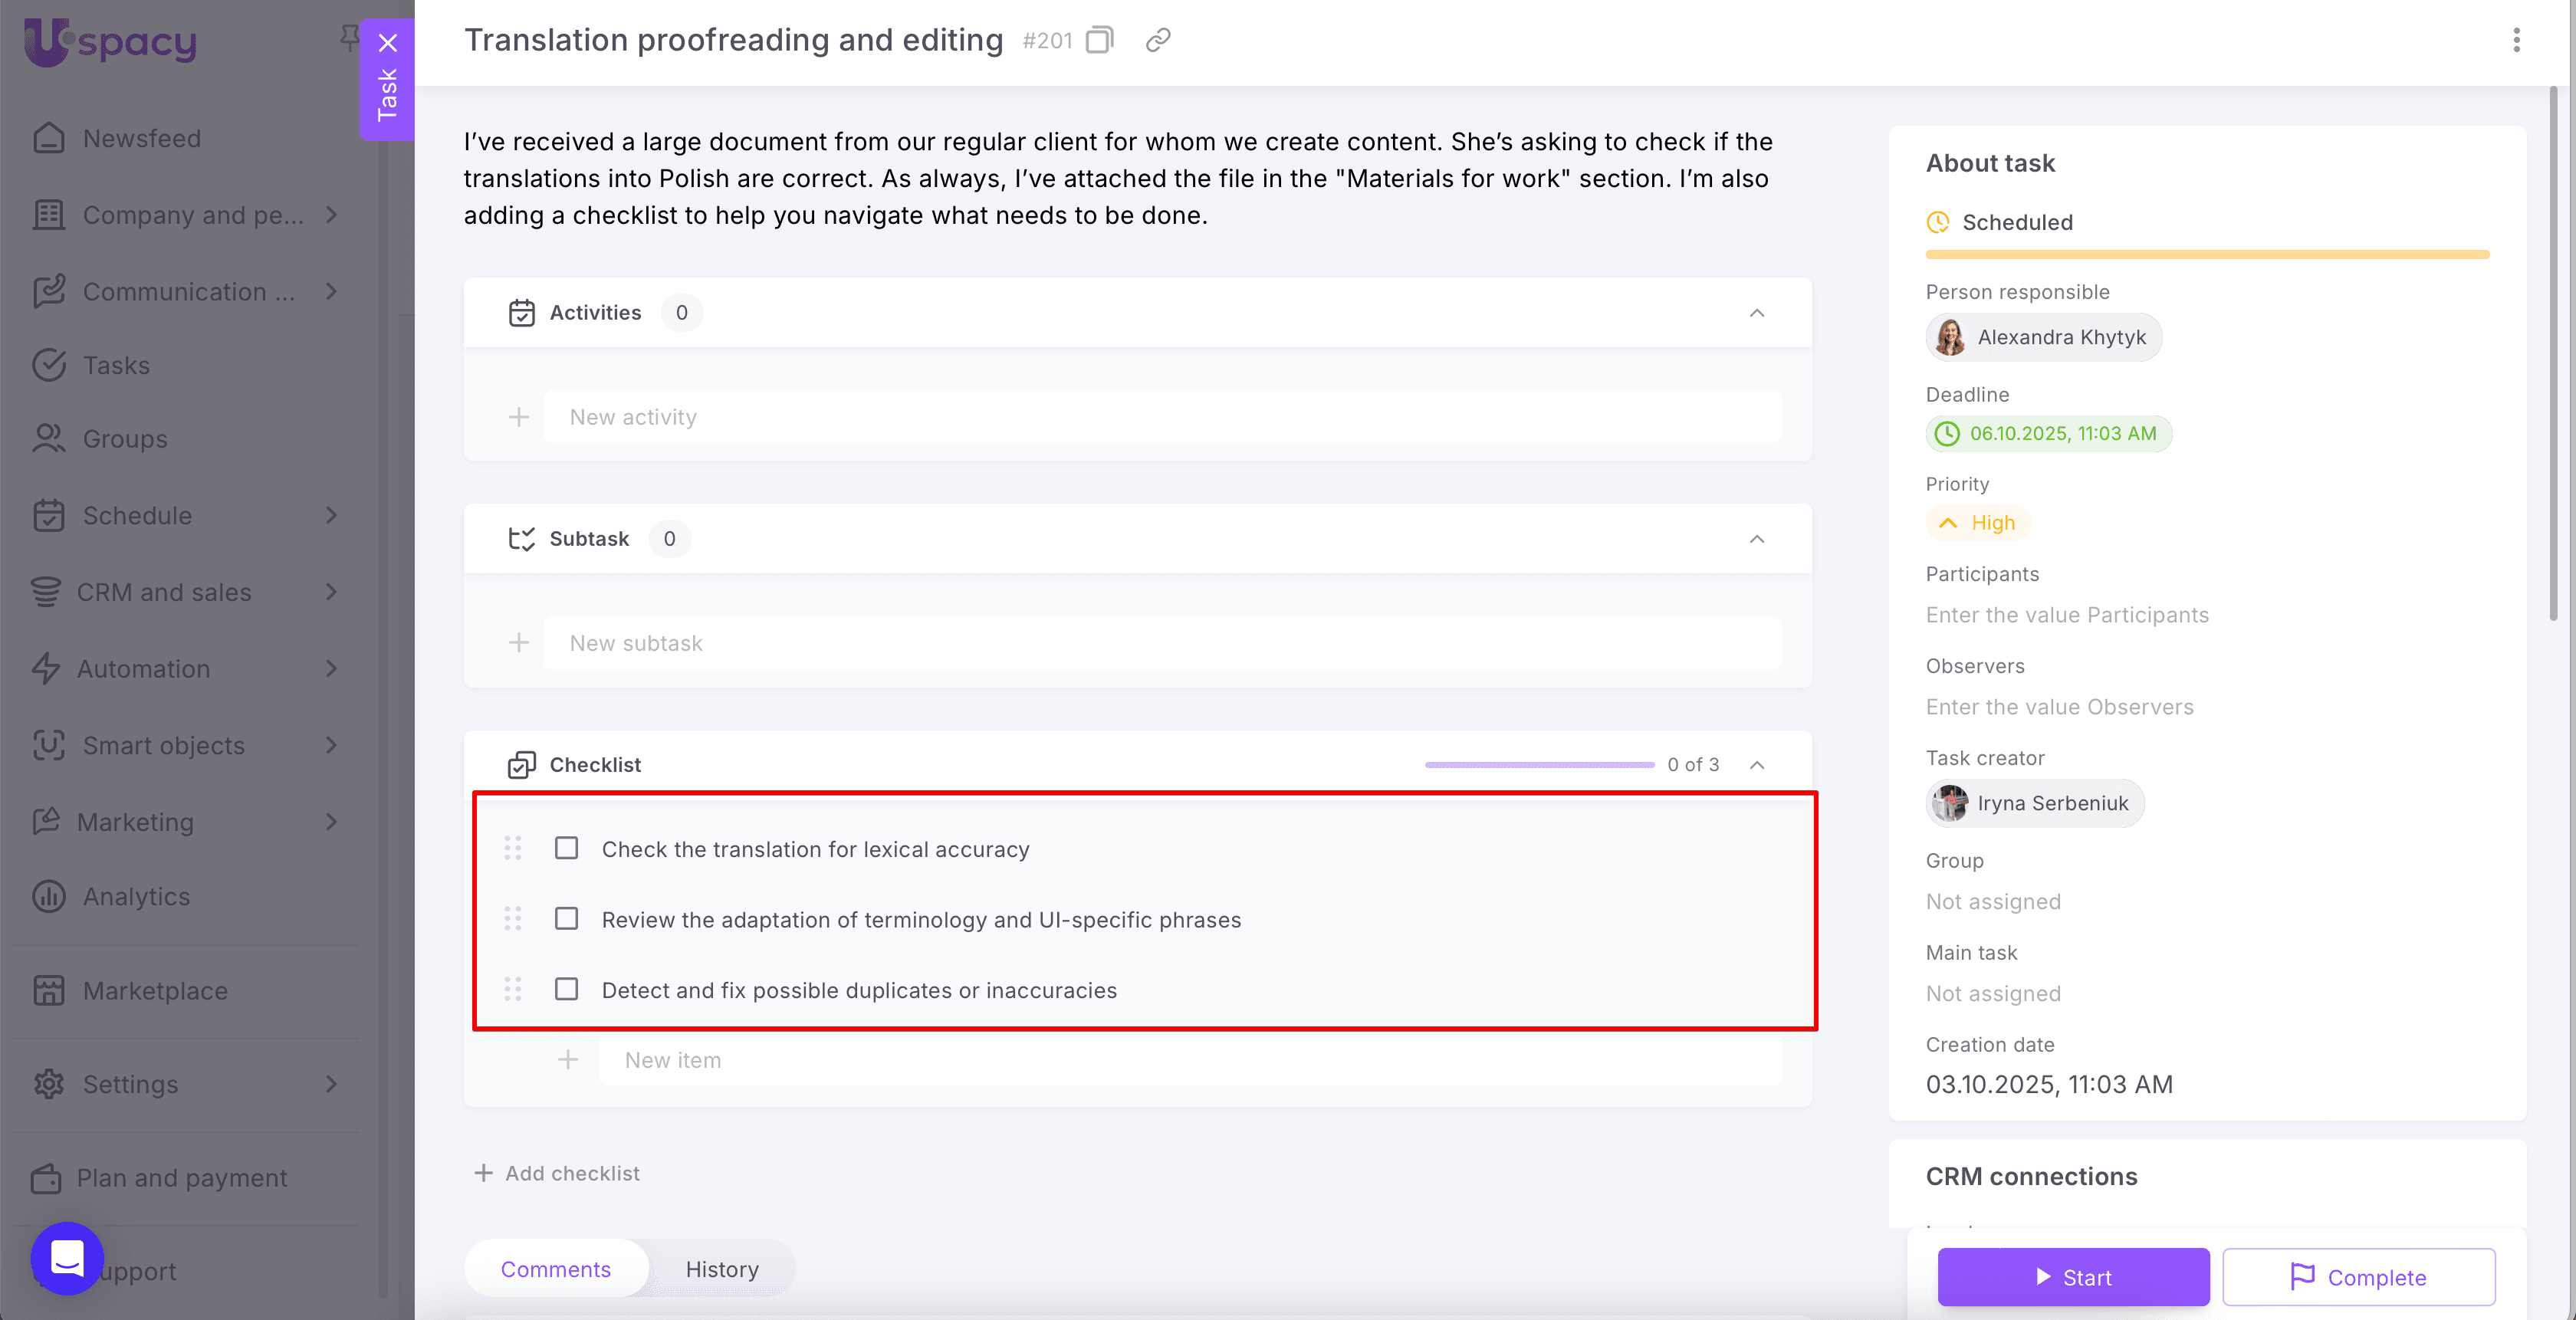This screenshot has height=1320, width=2576.
Task: Check 'Check the translation for lexical accuracy'
Action: pyautogui.click(x=566, y=848)
